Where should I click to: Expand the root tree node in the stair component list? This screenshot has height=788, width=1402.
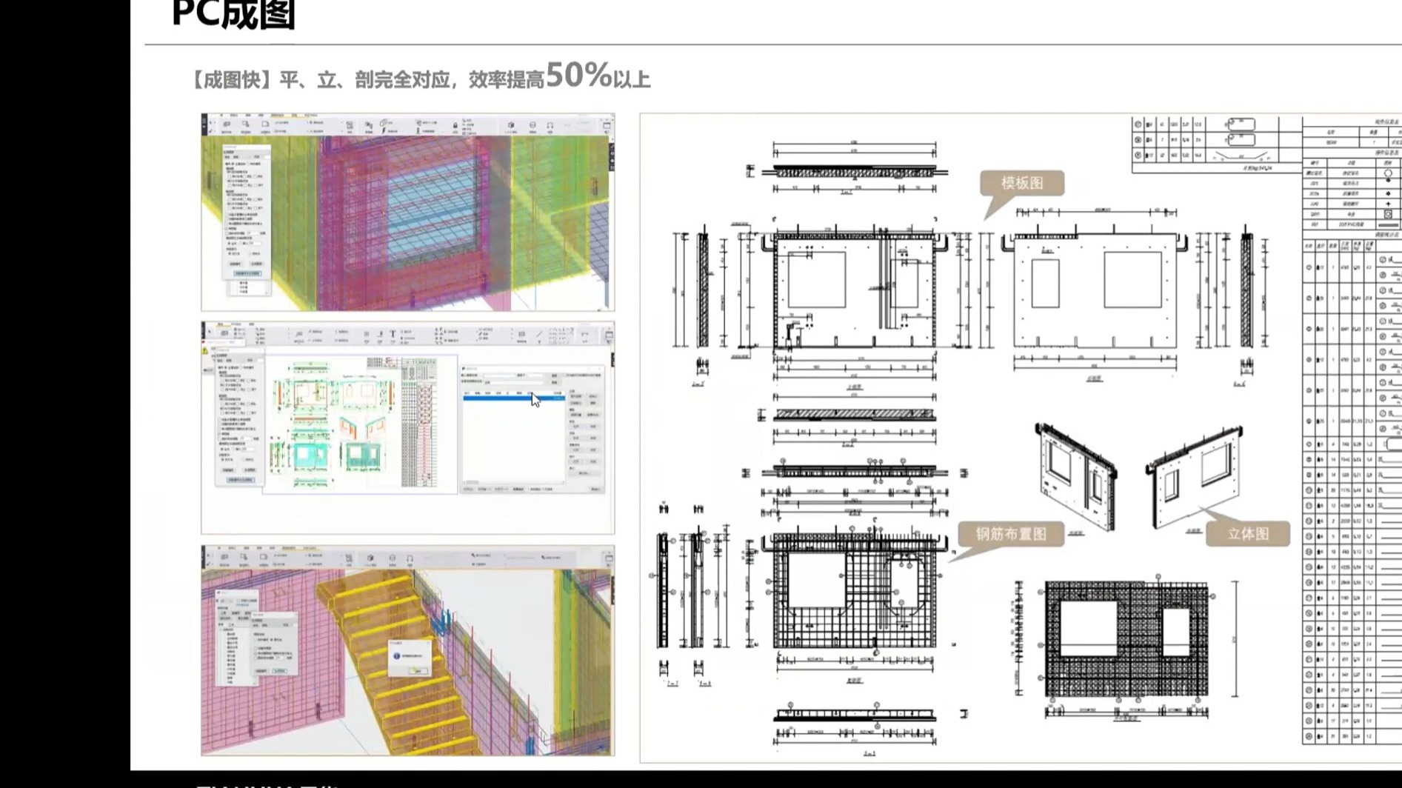[x=221, y=630]
